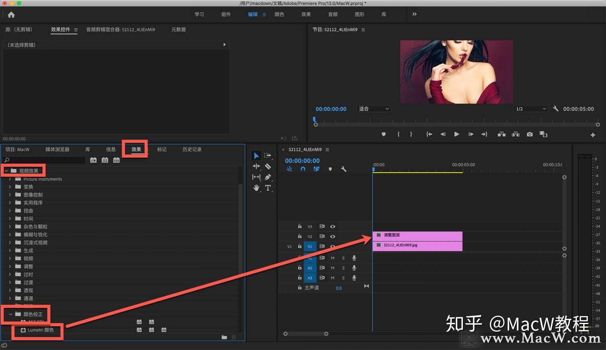Image resolution: width=606 pixels, height=350 pixels.
Task: Switch to the 效果 panel tab
Action: [x=136, y=149]
